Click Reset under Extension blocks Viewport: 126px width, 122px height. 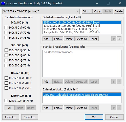pyautogui.click(x=94, y=108)
